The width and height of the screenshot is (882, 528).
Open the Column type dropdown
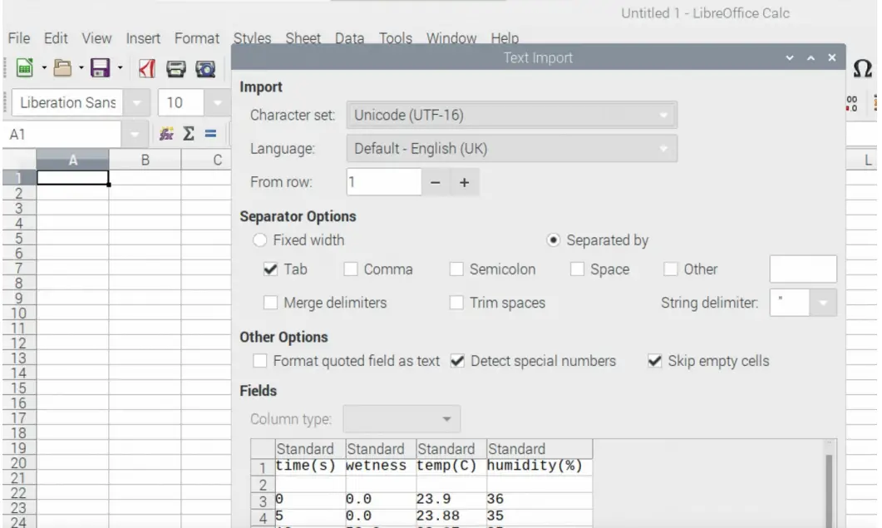pos(402,419)
